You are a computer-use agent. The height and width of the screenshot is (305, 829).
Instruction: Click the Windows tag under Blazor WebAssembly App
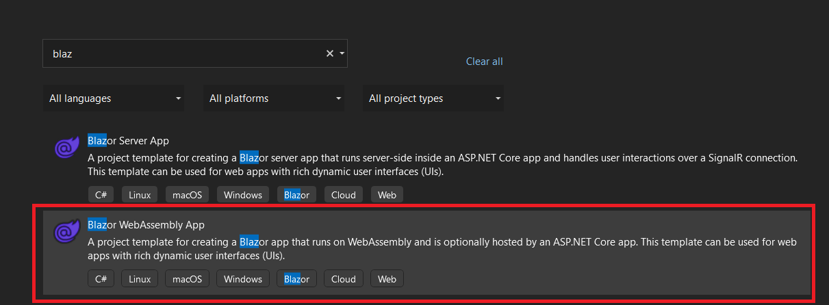click(x=243, y=279)
